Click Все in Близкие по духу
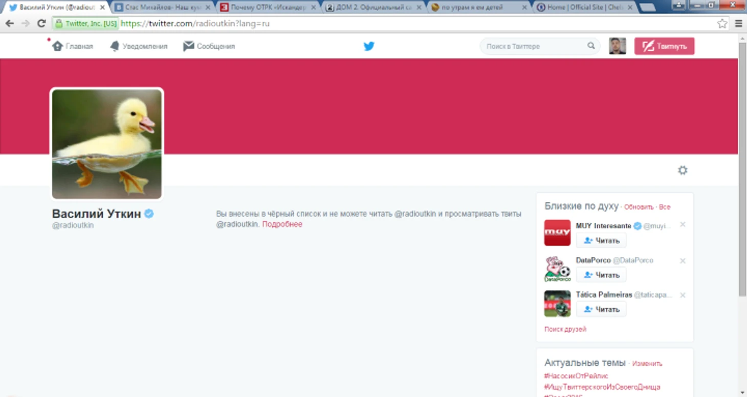747x397 pixels. [665, 207]
